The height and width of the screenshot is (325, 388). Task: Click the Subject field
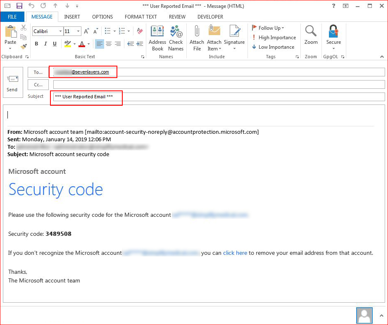point(219,97)
